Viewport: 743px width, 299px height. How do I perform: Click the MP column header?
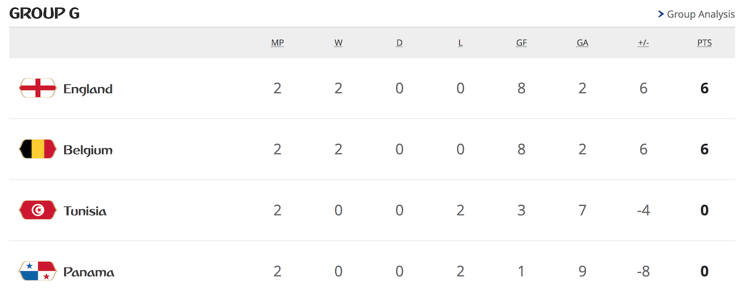click(277, 43)
